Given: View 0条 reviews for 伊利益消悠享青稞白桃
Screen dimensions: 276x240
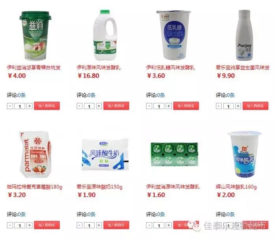Looking at the screenshot, I should coord(22,95).
